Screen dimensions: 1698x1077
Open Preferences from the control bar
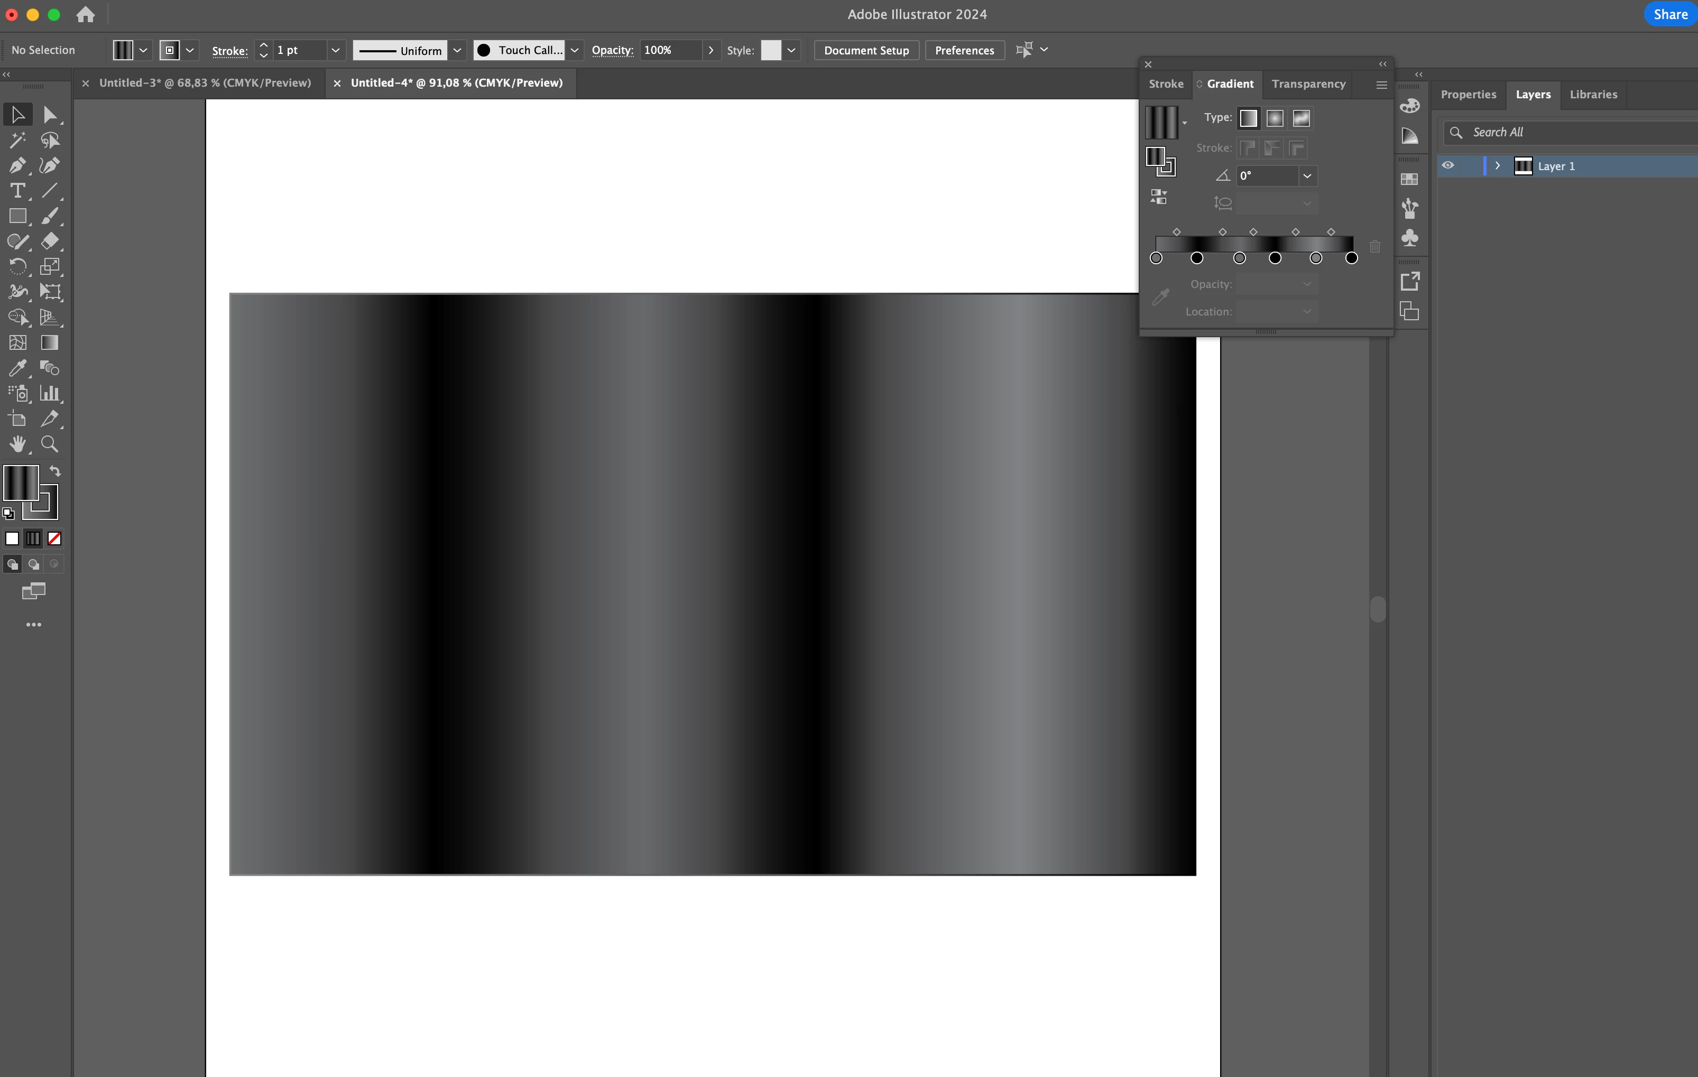point(964,50)
